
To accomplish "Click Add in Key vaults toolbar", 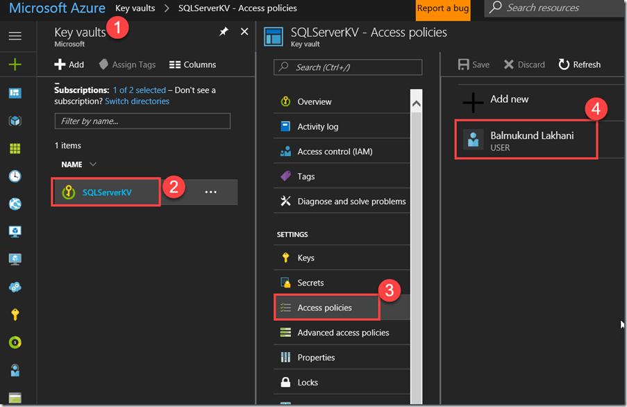I will click(x=69, y=65).
